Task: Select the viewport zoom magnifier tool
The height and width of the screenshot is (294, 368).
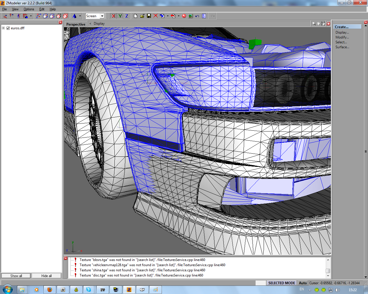Action: point(314,24)
